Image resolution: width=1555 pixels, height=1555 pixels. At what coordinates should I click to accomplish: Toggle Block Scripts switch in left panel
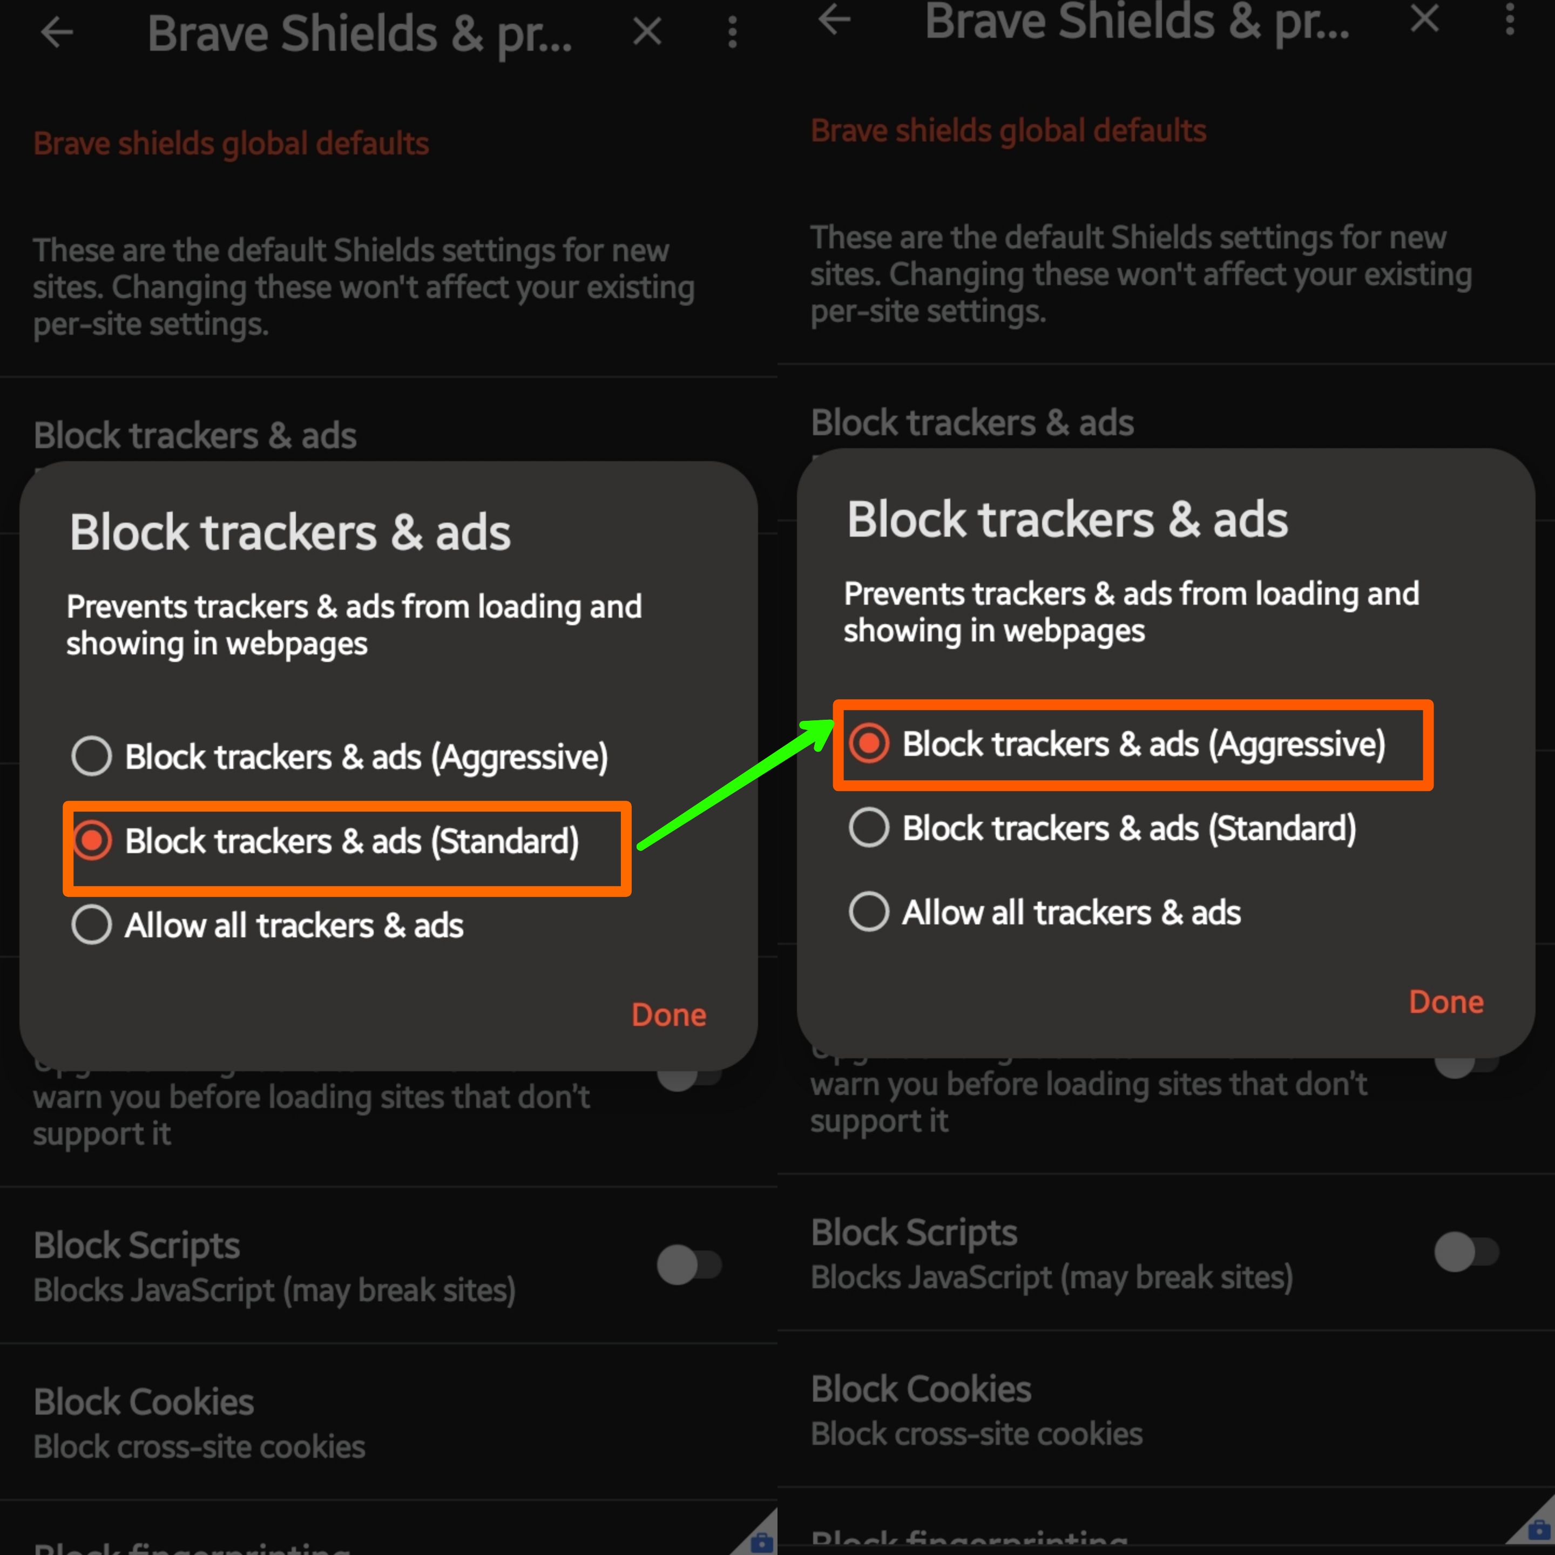click(x=689, y=1265)
